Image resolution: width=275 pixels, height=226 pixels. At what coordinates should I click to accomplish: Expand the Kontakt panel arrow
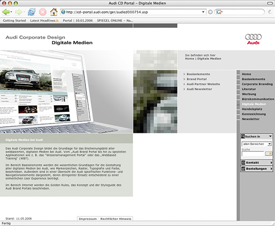point(271,162)
